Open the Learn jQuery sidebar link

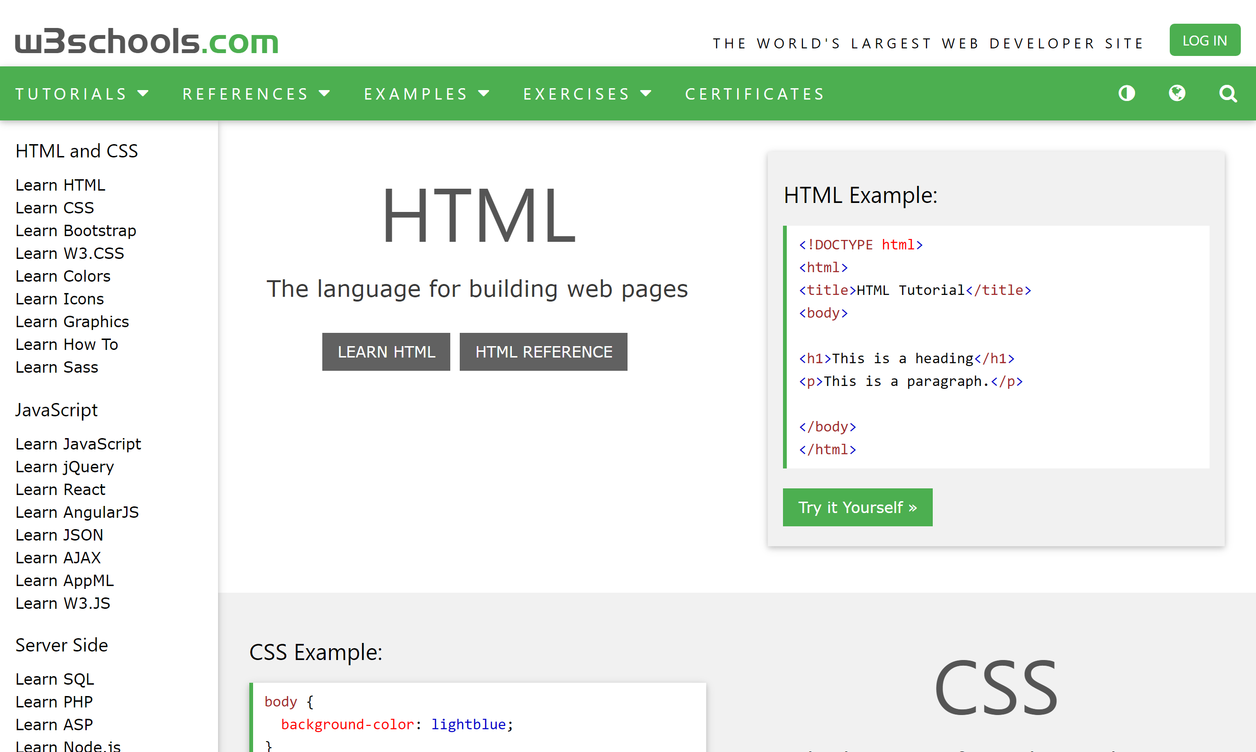65,467
